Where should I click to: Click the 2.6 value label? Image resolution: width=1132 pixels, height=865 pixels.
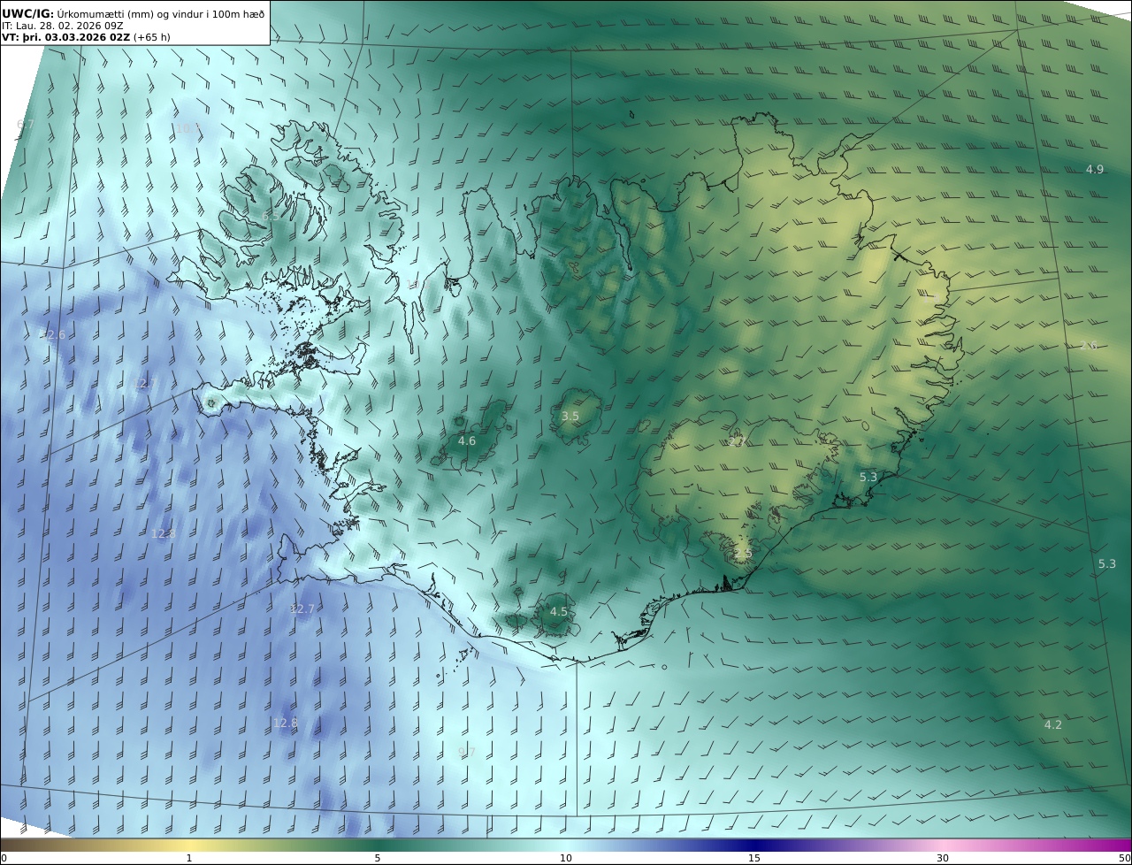[x=1089, y=345]
